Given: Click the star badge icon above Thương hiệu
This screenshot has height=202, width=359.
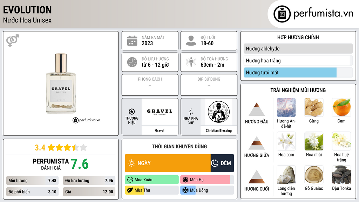Looking at the screenshot, I should coord(132,112).
